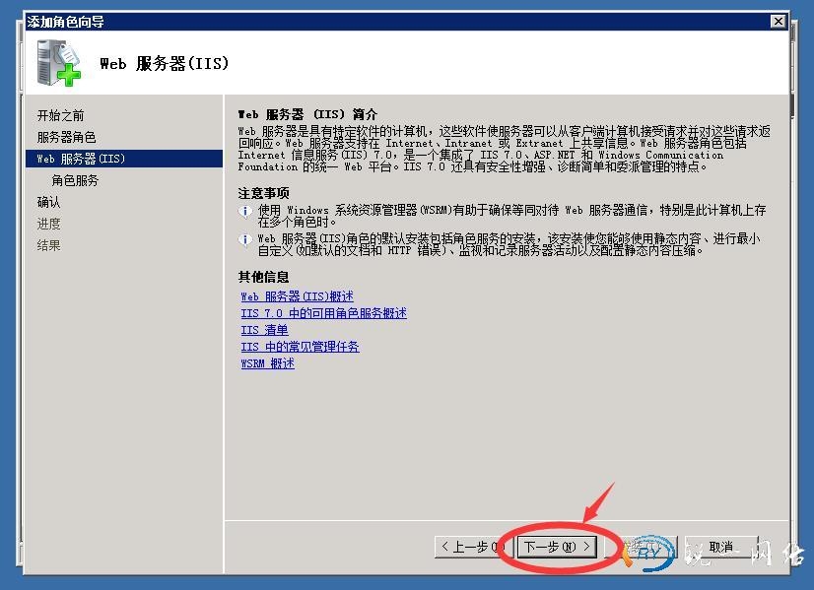Screen dimensions: 814x590
Task: Open the IIS 7.0 中的可用角色服务概述 link
Action: point(323,313)
